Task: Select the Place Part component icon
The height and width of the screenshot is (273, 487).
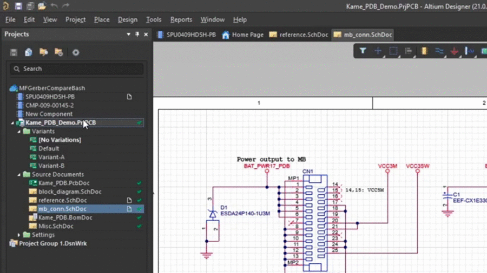Action: tap(424, 51)
